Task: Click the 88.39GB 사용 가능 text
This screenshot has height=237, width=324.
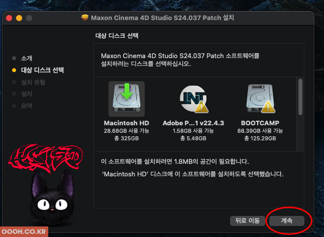Action: [260, 131]
